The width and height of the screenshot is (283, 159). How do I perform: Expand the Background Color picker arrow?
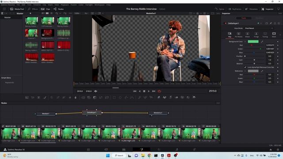pyautogui.click(x=245, y=42)
